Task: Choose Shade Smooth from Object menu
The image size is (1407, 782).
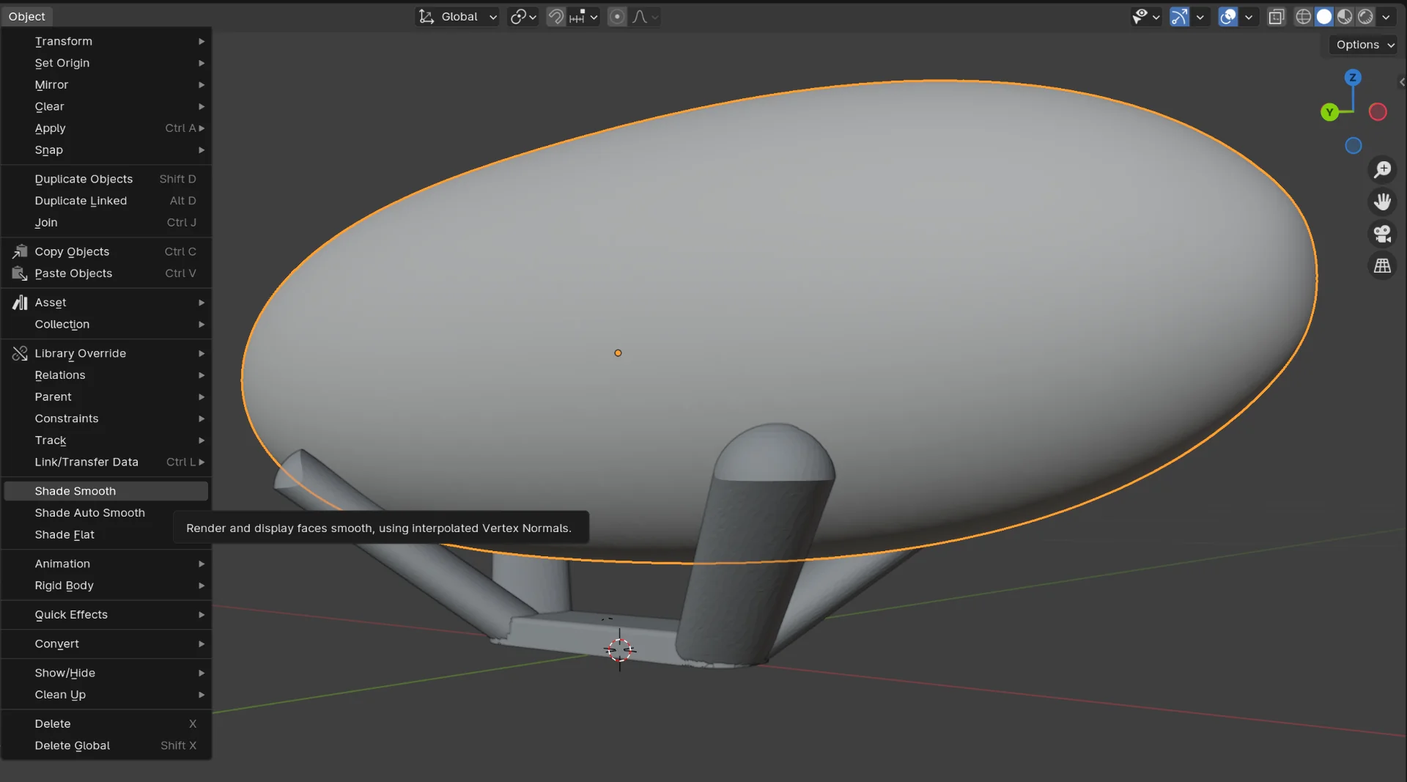Action: pos(75,491)
